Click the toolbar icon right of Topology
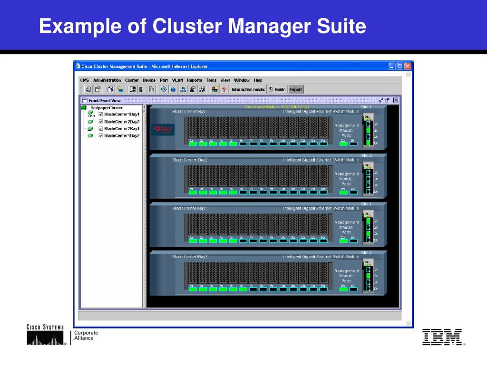 (193, 89)
